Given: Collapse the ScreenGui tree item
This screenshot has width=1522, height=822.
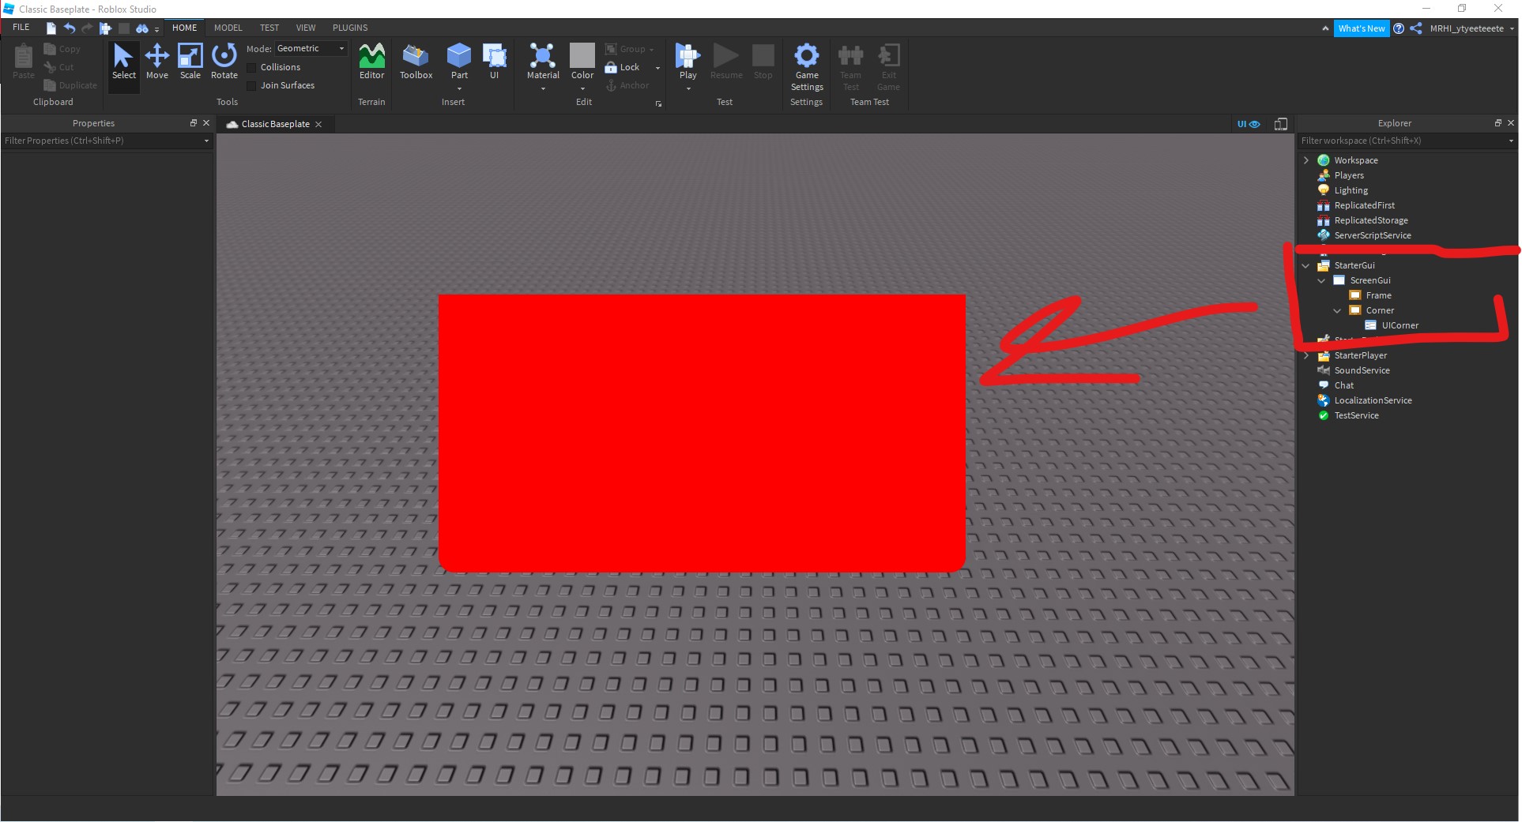Looking at the screenshot, I should 1320,280.
